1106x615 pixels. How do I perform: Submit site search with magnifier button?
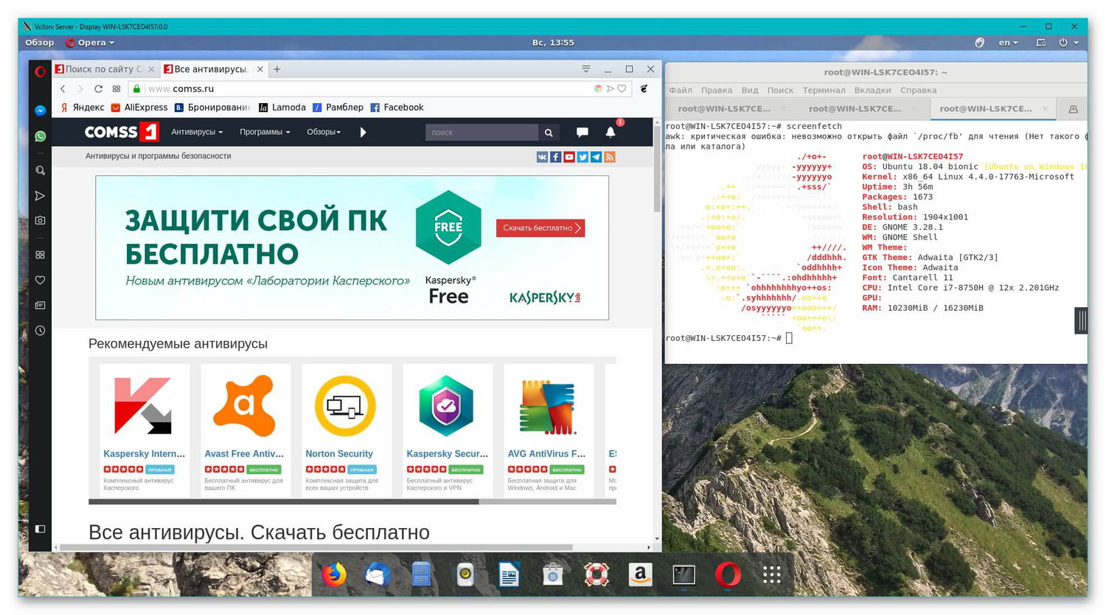[x=549, y=133]
